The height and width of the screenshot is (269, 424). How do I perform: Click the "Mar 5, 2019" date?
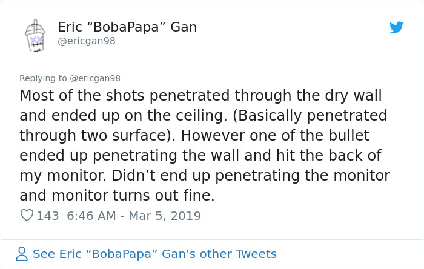point(165,216)
